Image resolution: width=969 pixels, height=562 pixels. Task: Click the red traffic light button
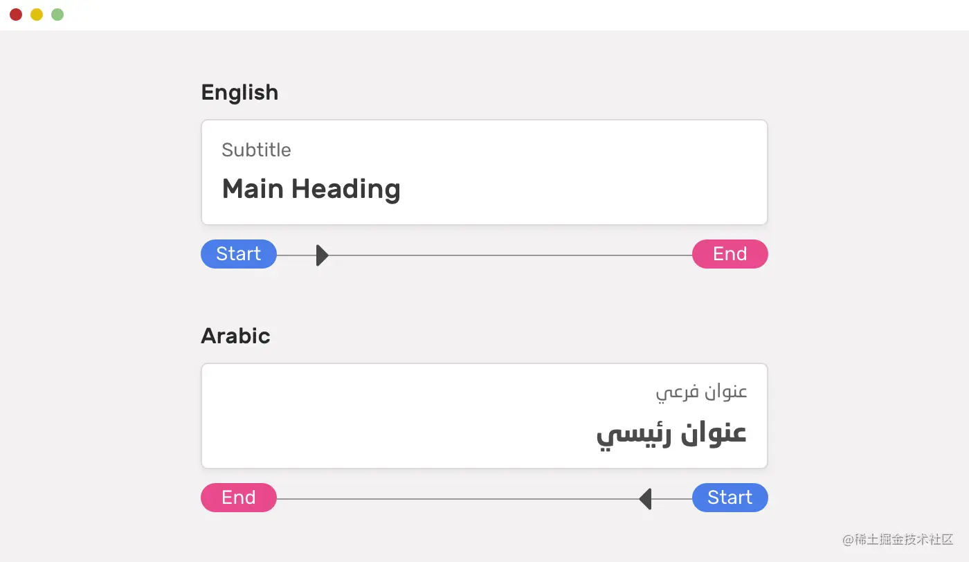15,14
